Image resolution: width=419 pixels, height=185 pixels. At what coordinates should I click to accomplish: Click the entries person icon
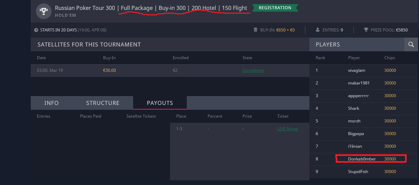click(318, 30)
